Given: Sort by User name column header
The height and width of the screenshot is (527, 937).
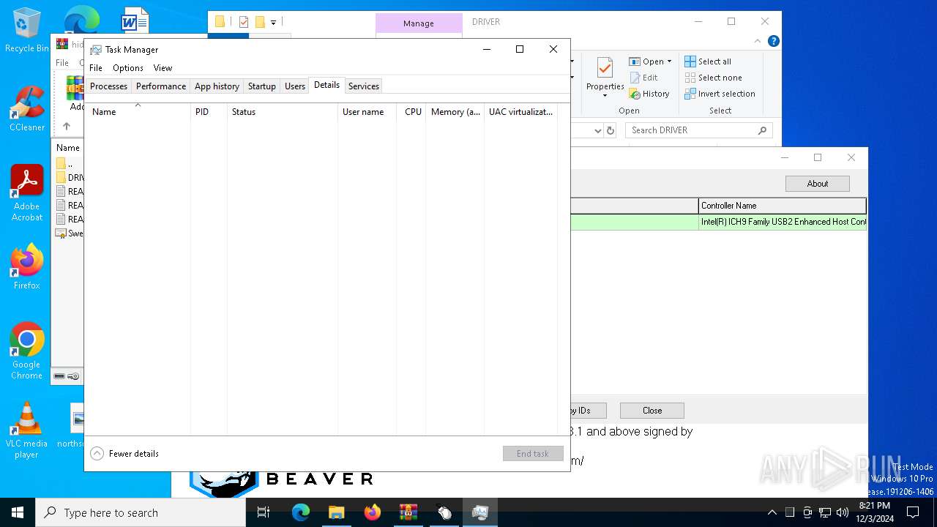Looking at the screenshot, I should click(x=368, y=112).
